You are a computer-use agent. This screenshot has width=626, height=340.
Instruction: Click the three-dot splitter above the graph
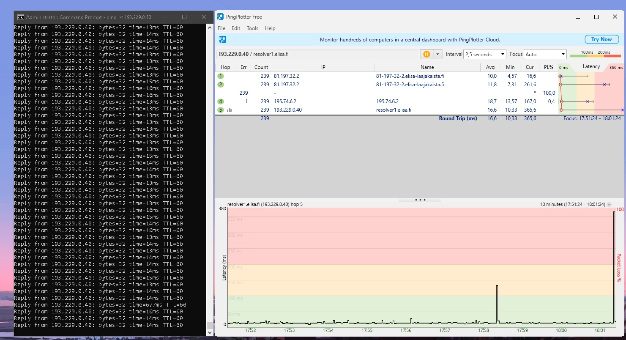420,200
